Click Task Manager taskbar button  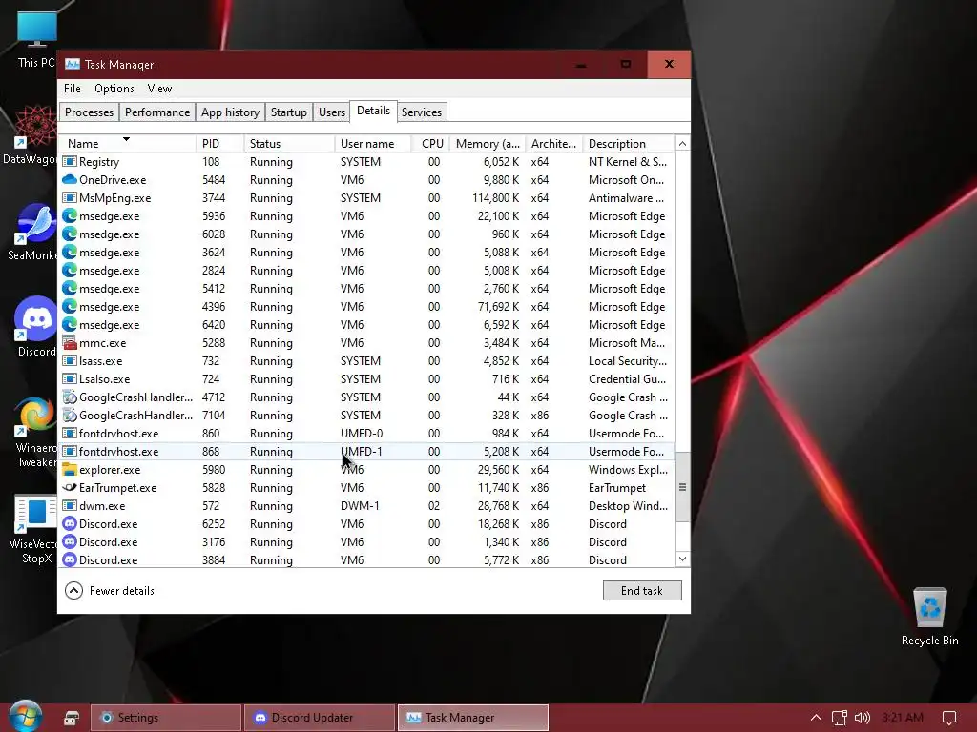pos(473,718)
